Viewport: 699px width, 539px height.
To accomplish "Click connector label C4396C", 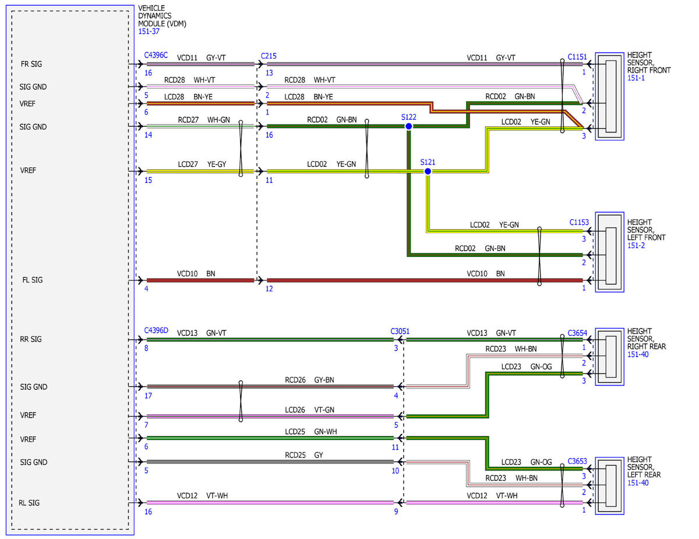I will click(156, 55).
